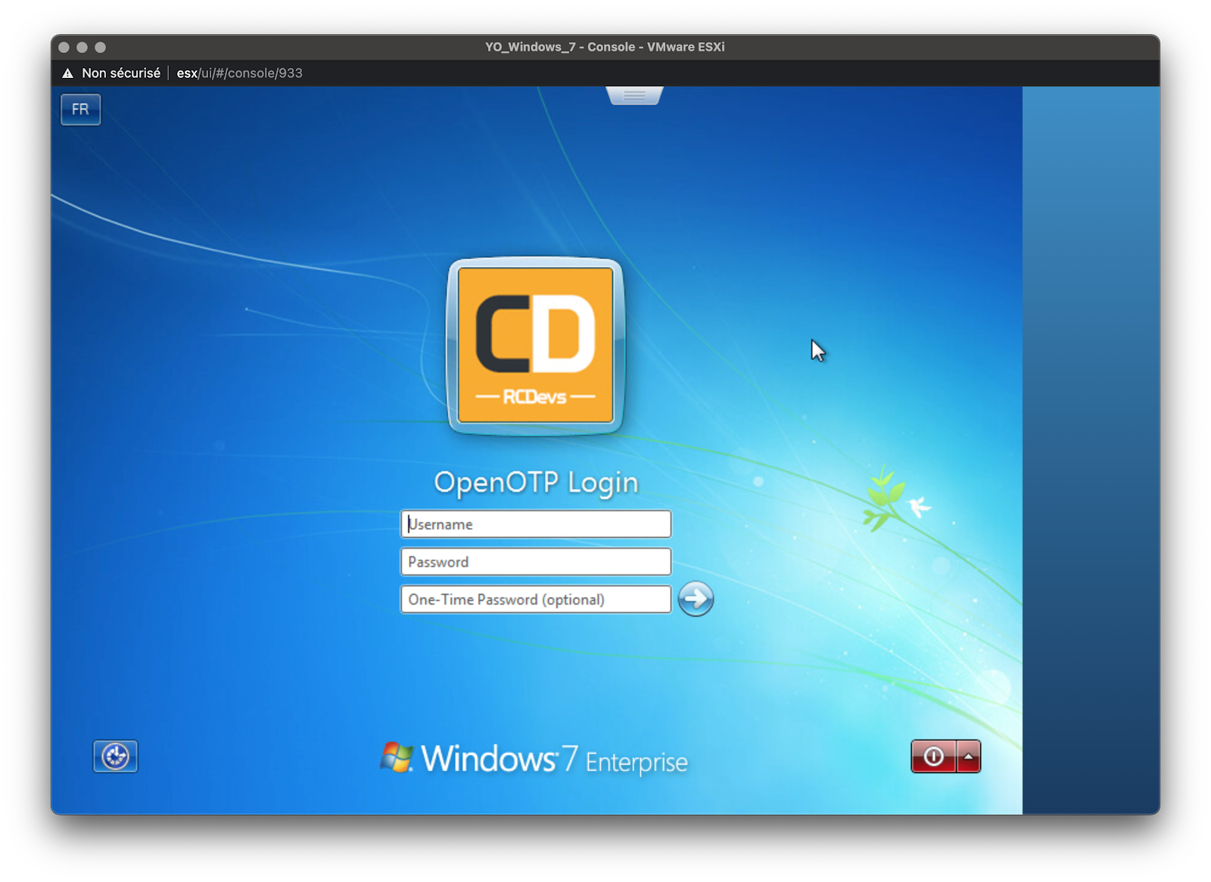Image resolution: width=1211 pixels, height=882 pixels.
Task: Click the RCDevs logo tile
Action: click(x=536, y=346)
